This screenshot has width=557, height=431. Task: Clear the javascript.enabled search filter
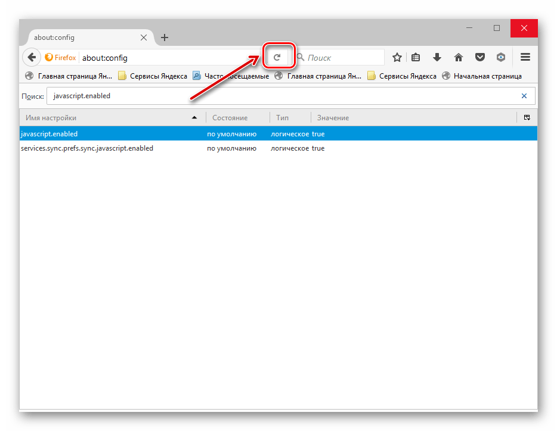pos(524,96)
